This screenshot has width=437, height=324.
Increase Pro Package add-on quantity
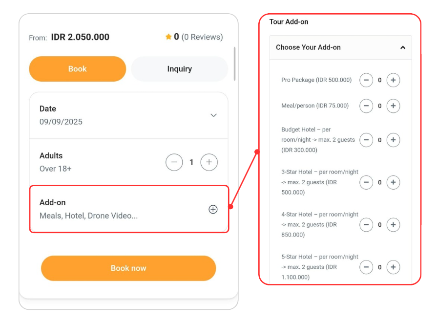[393, 80]
